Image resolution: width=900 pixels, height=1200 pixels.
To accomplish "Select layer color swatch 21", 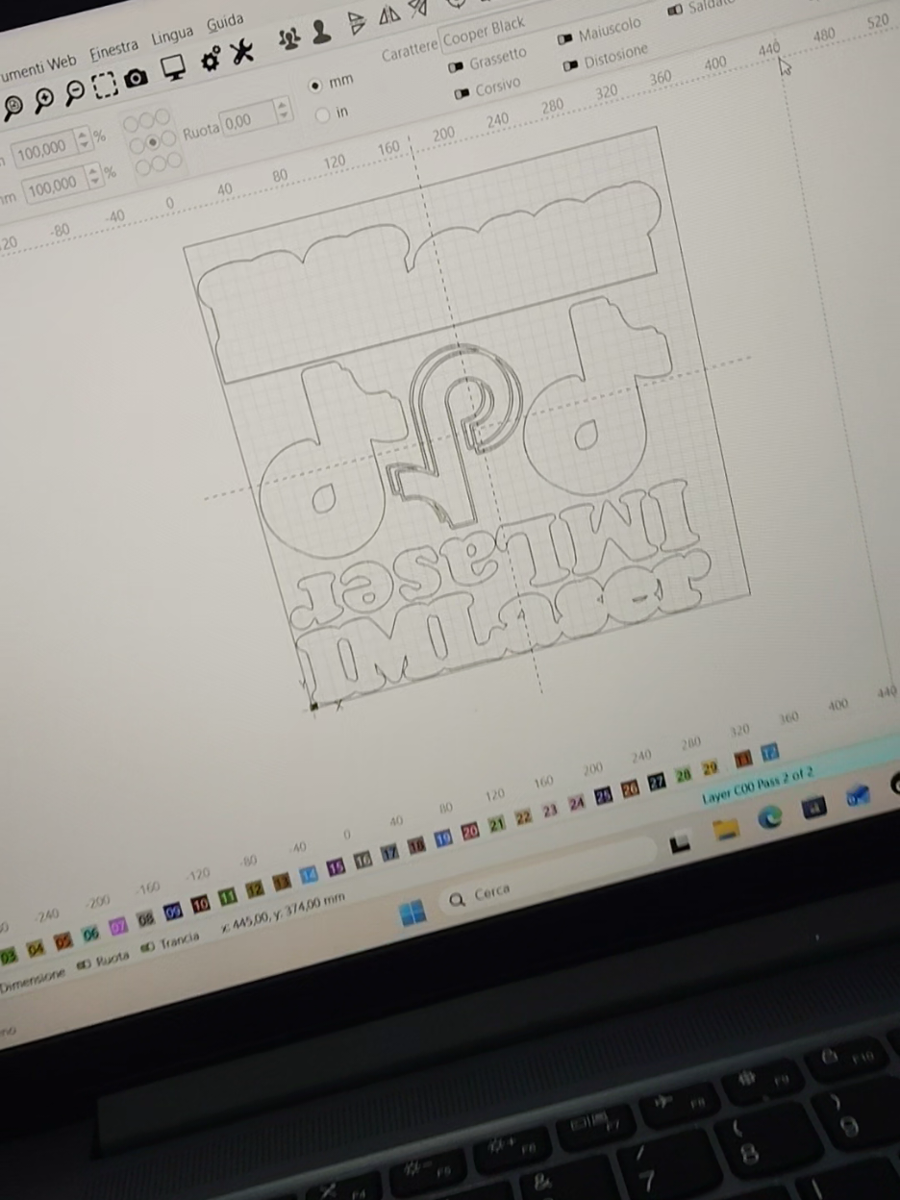I will coord(497,824).
